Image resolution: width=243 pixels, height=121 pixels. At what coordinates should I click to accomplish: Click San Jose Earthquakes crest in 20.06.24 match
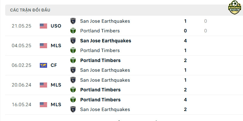pos(73,80)
